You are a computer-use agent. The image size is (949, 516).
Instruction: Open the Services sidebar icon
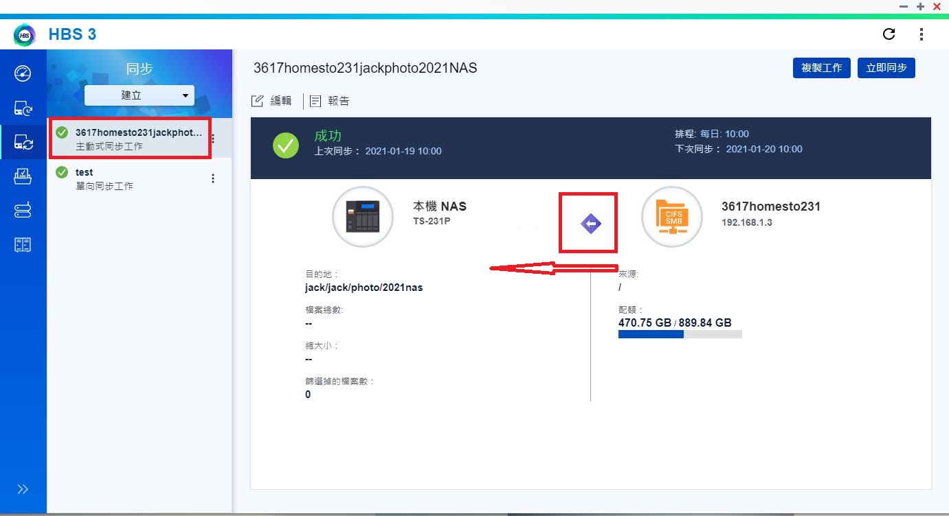(23, 245)
